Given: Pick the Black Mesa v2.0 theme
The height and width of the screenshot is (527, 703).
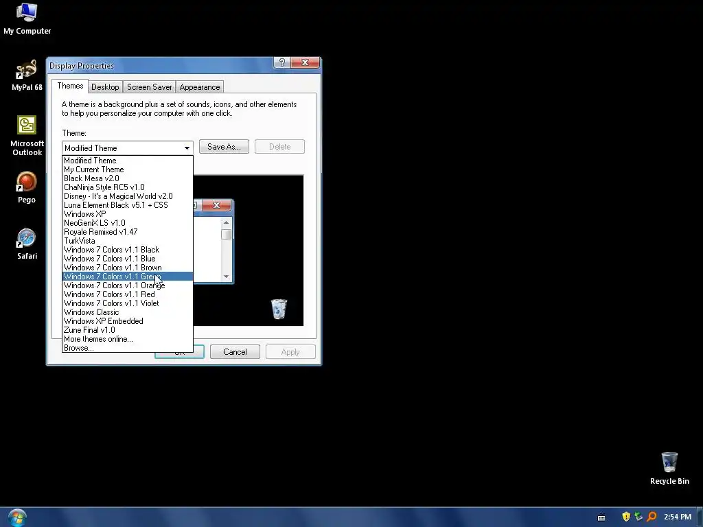Looking at the screenshot, I should [127, 178].
